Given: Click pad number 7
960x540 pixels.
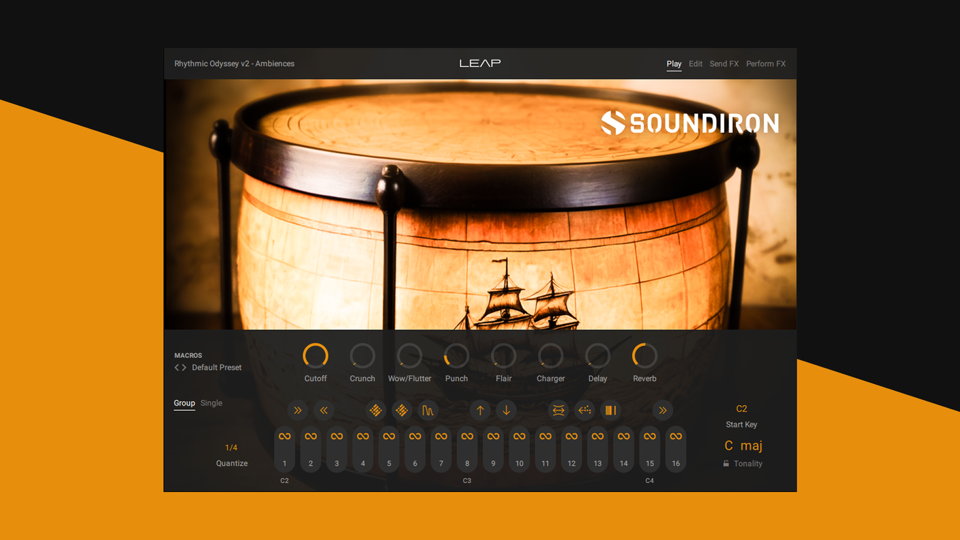Looking at the screenshot, I should coord(441,450).
